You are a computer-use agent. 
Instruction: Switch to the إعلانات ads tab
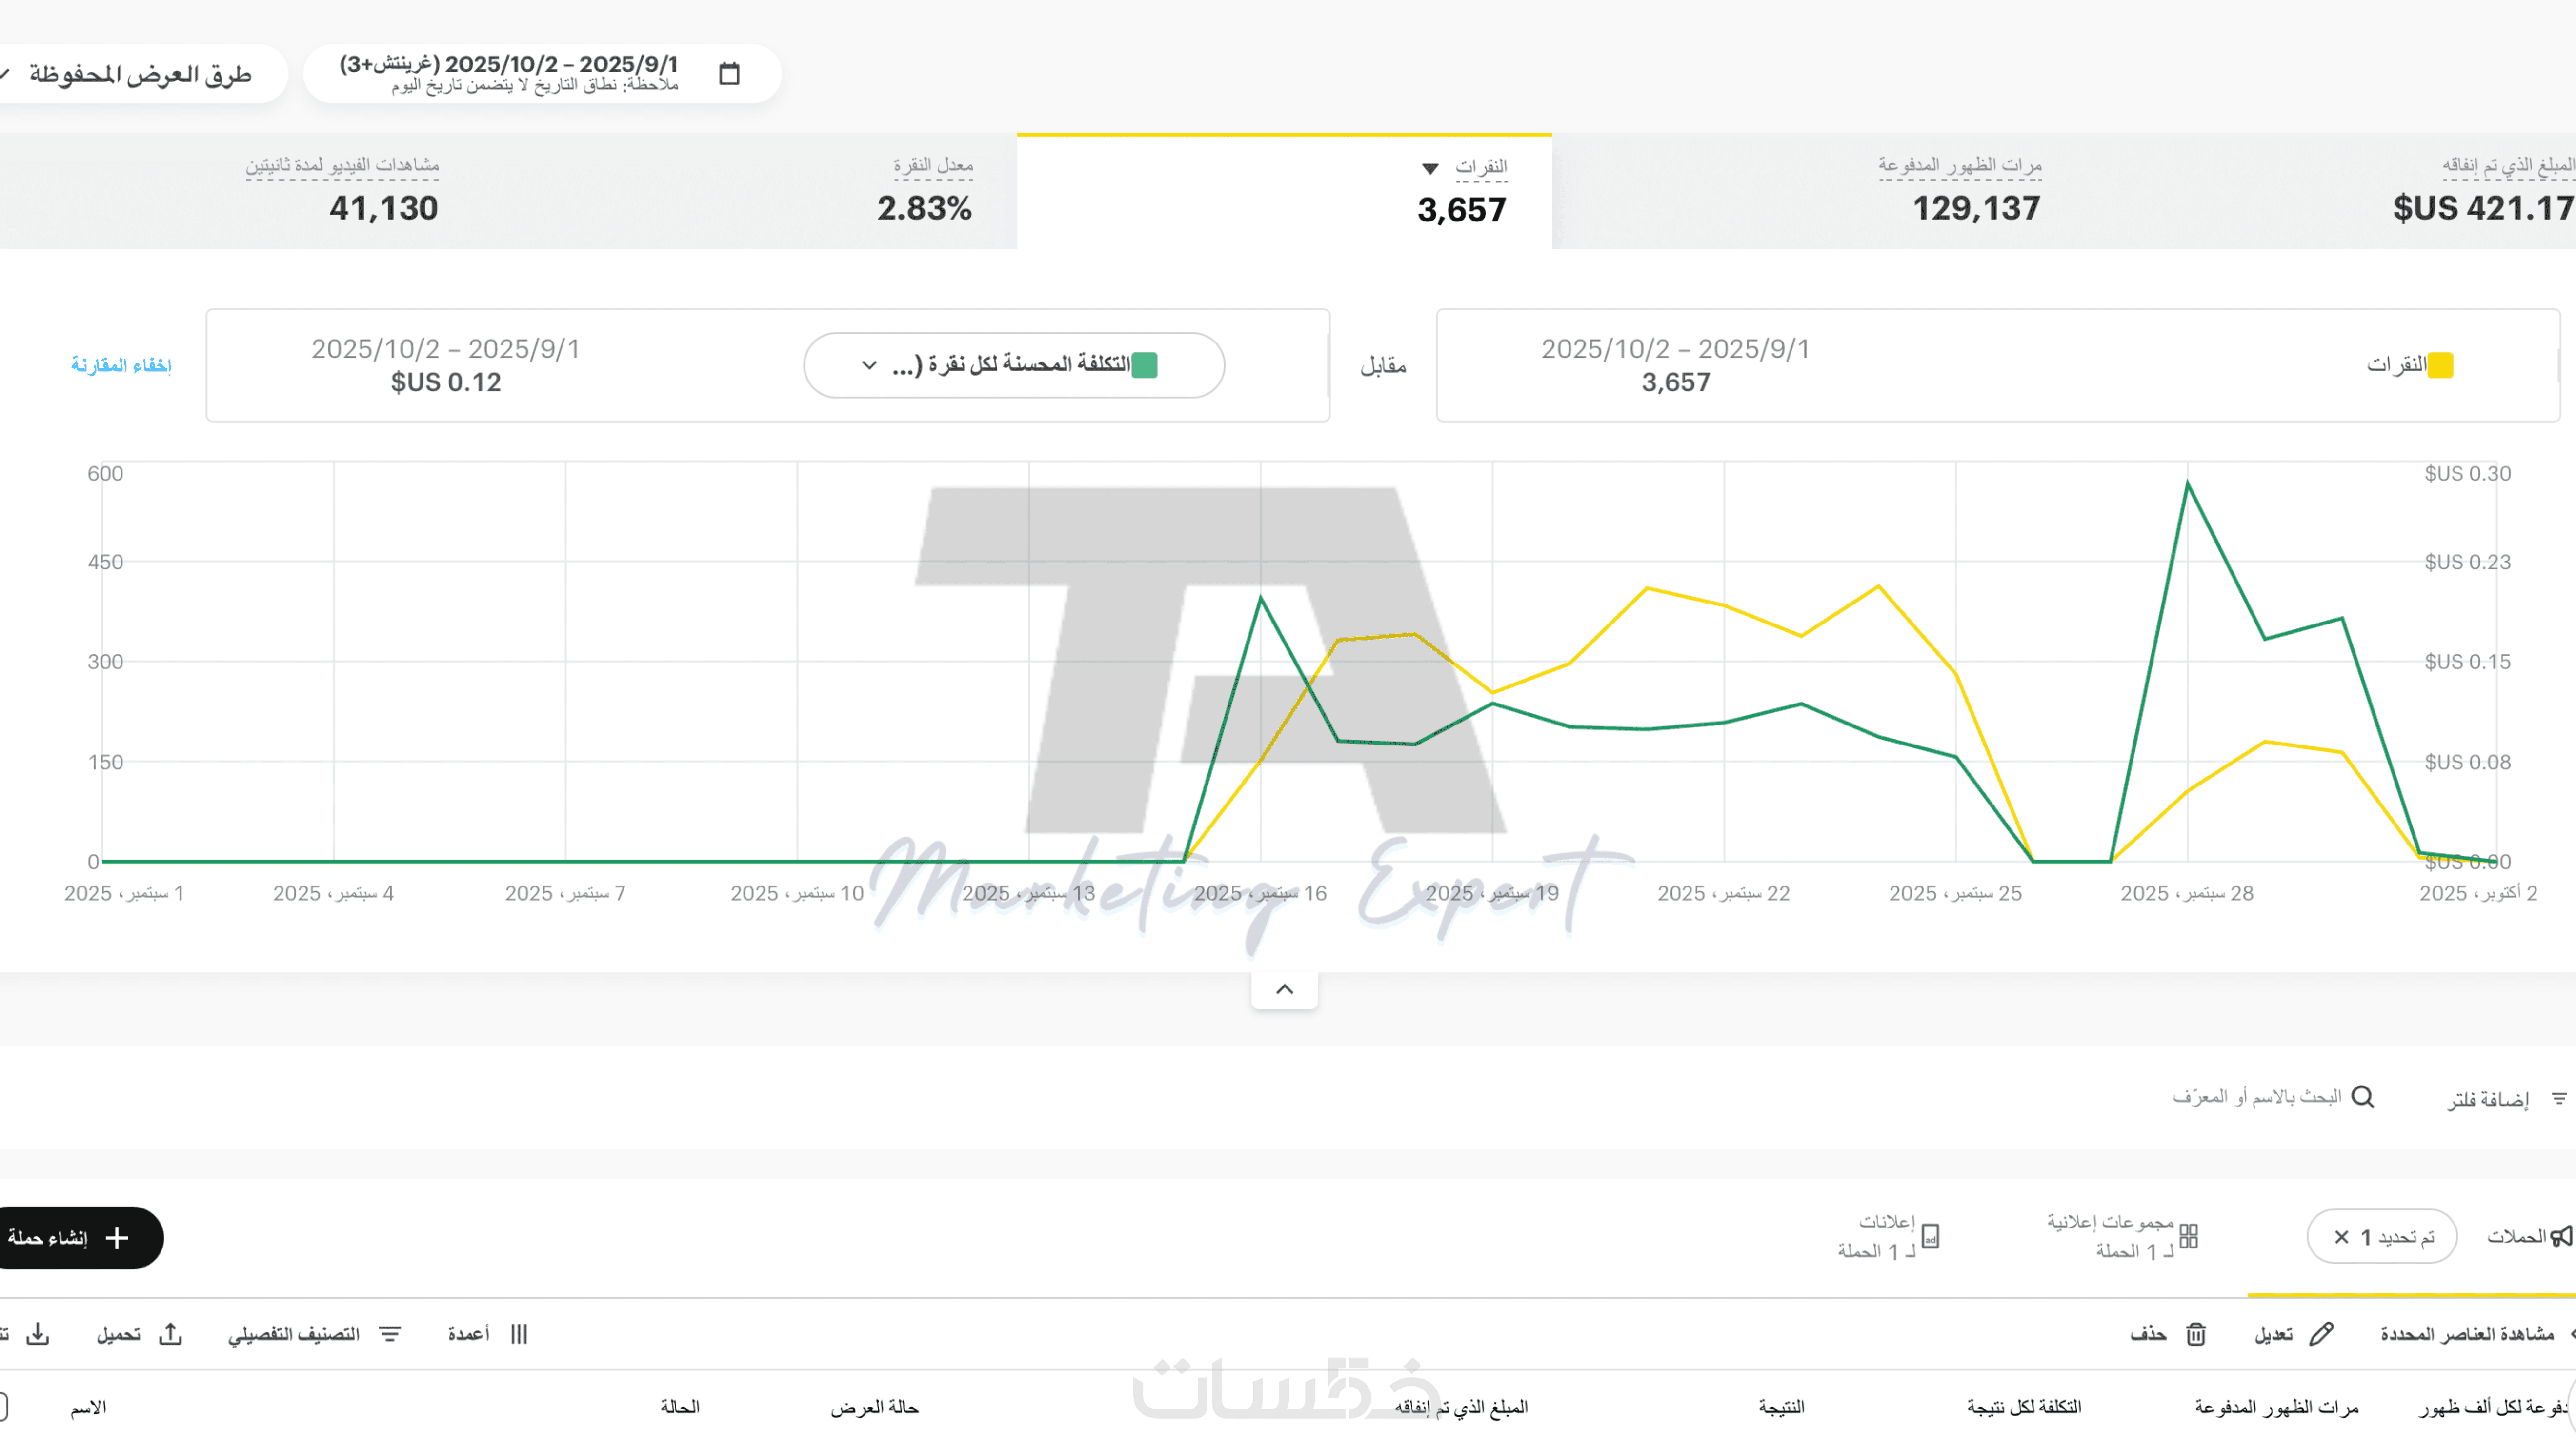1889,1236
